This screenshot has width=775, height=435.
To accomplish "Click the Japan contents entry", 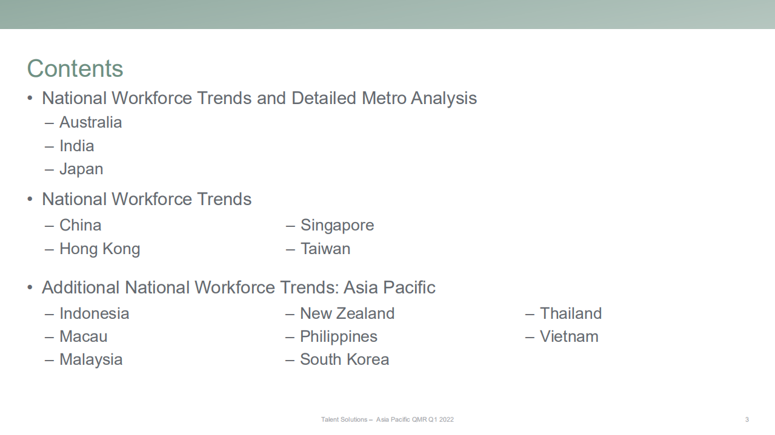I will pos(81,169).
